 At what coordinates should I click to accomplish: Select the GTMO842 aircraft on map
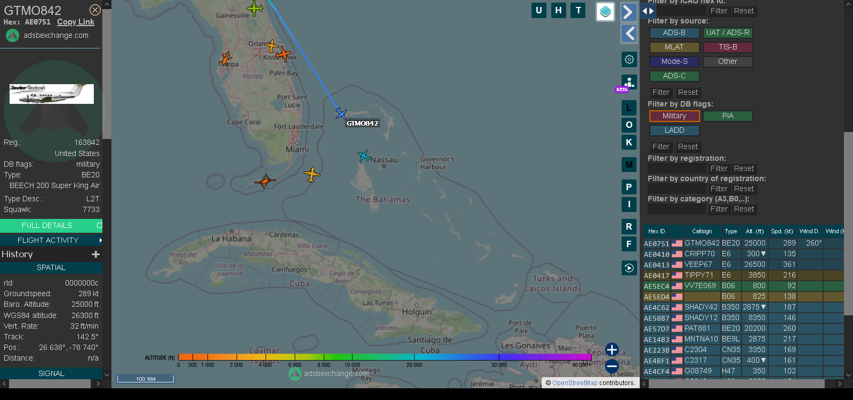pyautogui.click(x=341, y=113)
